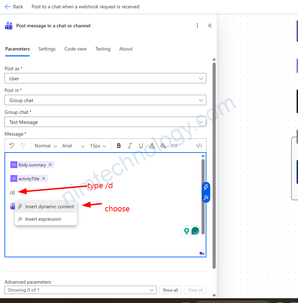Click the blue fx expression button
This screenshot has height=303, width=298.
coord(206,198)
